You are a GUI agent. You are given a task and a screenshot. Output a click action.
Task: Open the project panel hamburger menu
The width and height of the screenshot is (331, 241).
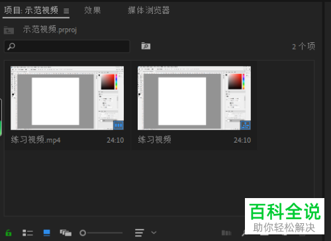66,11
